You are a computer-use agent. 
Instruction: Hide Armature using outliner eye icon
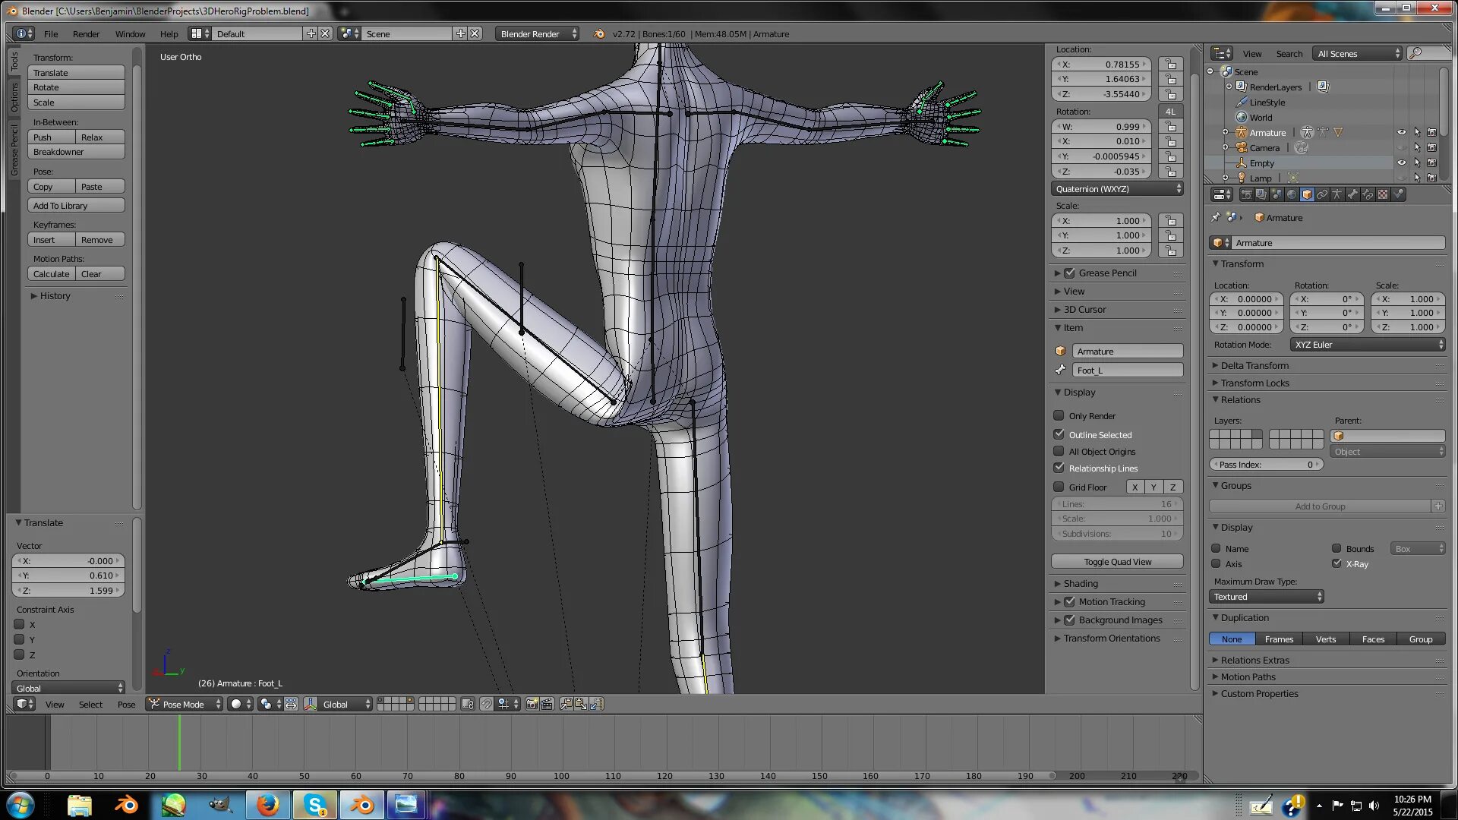[1402, 132]
